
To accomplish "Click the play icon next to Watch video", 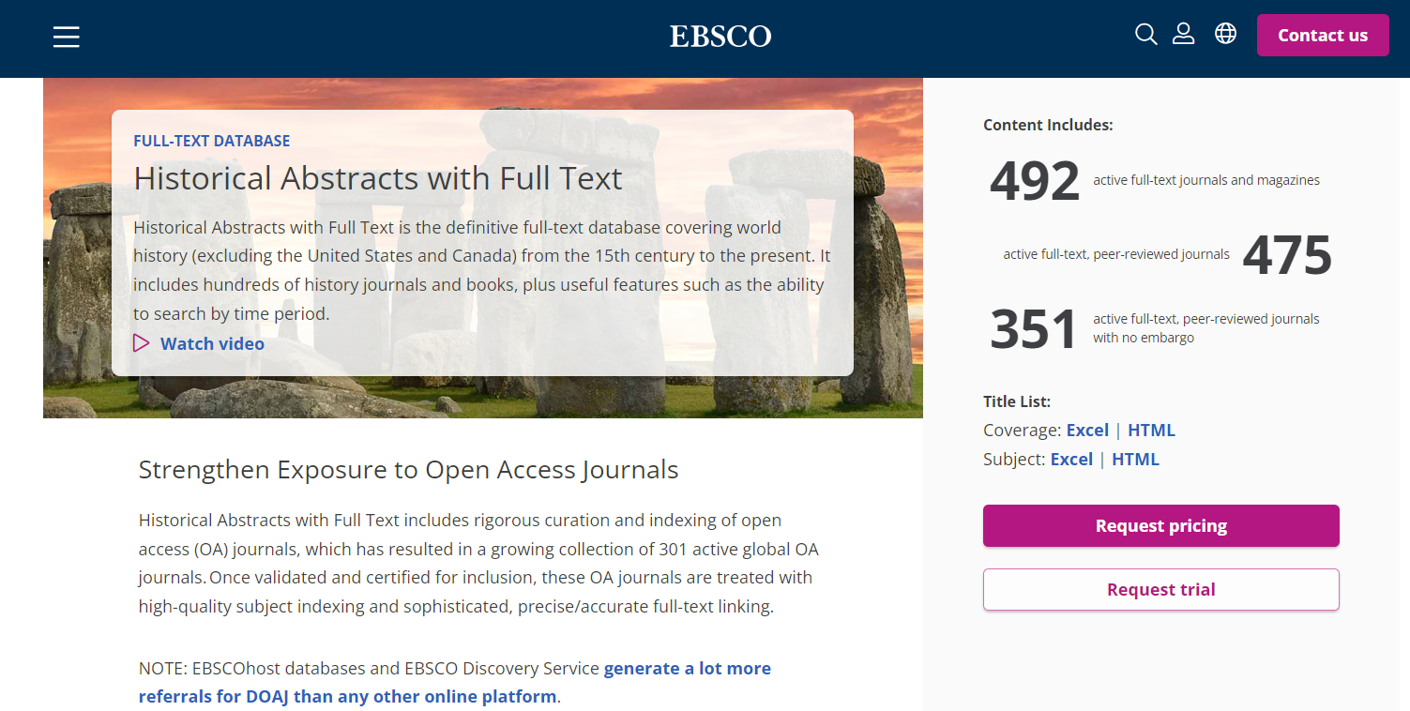I will click(142, 342).
